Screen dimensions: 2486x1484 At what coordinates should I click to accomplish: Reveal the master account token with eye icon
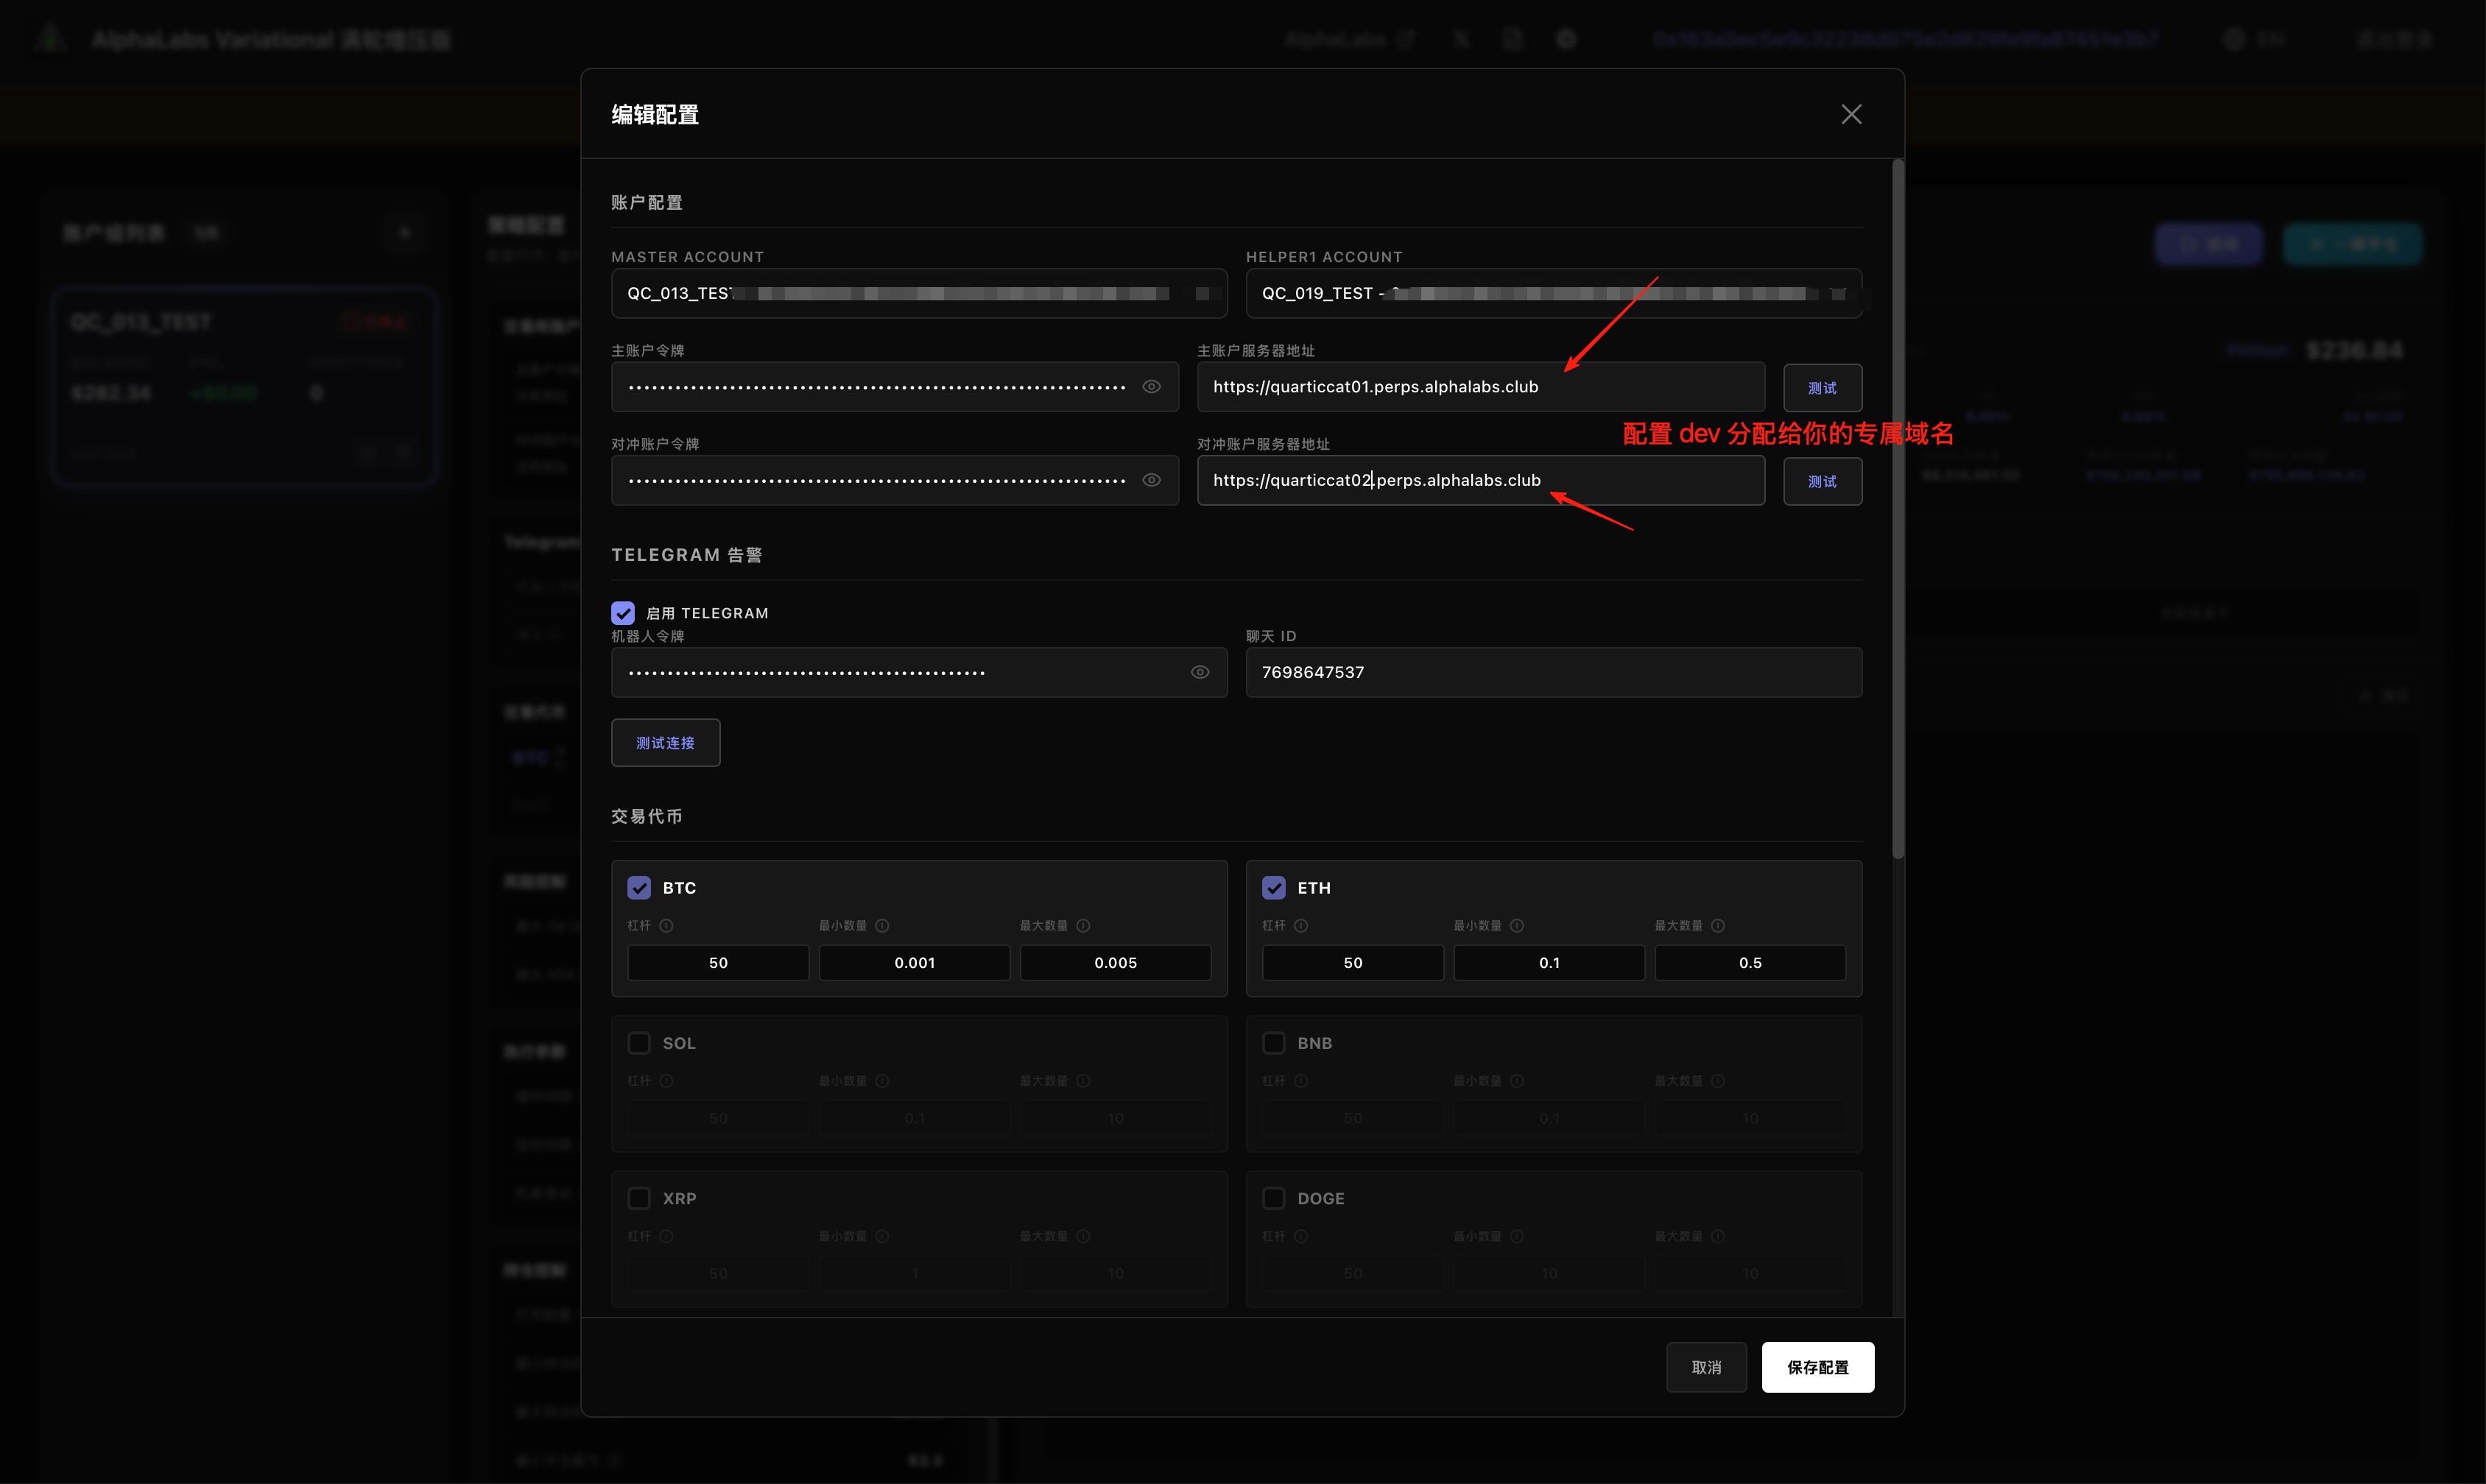pyautogui.click(x=1152, y=387)
